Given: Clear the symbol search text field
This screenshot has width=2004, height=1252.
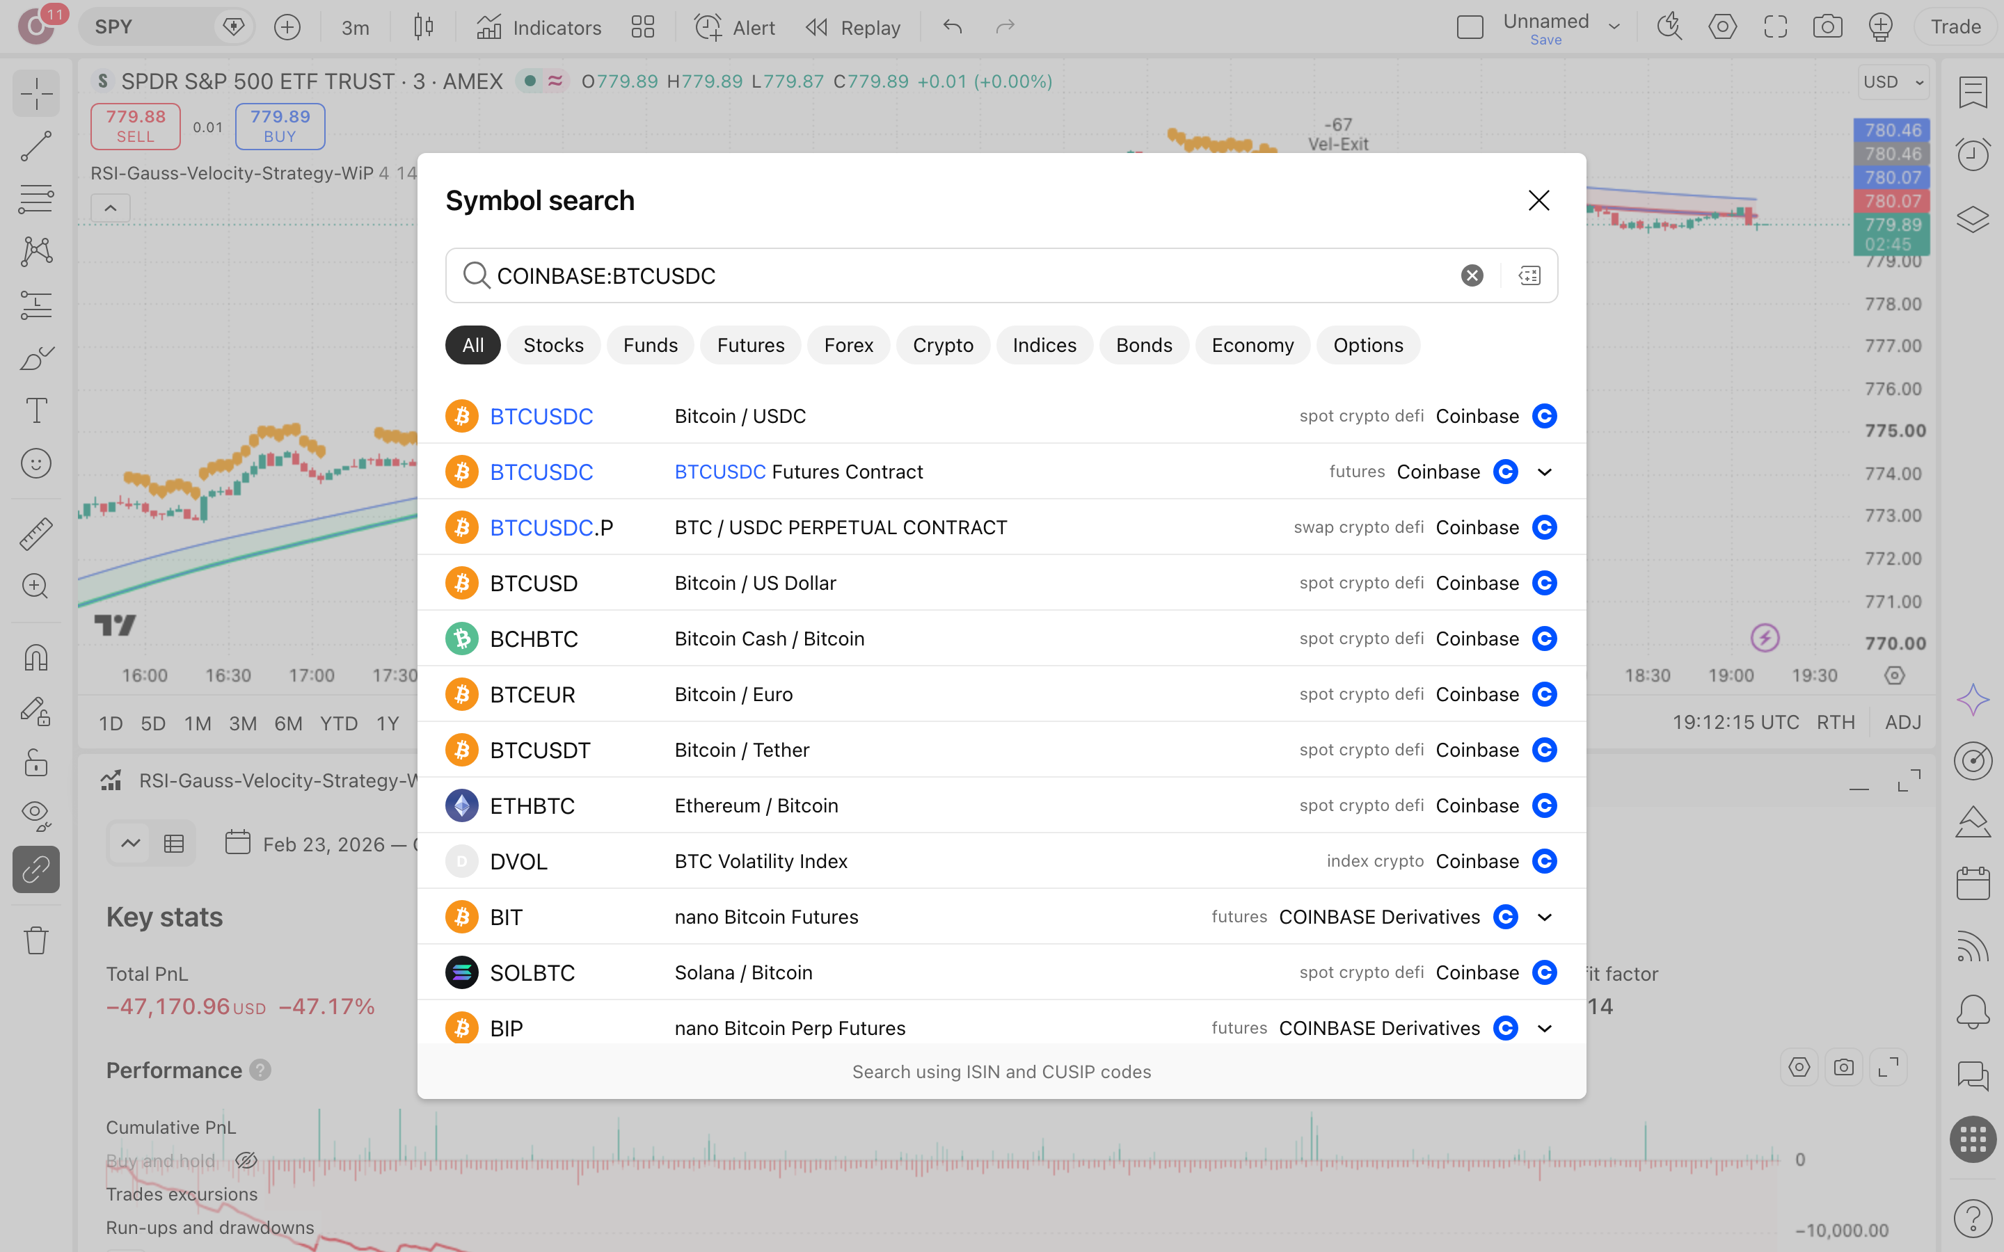Looking at the screenshot, I should 1472,275.
